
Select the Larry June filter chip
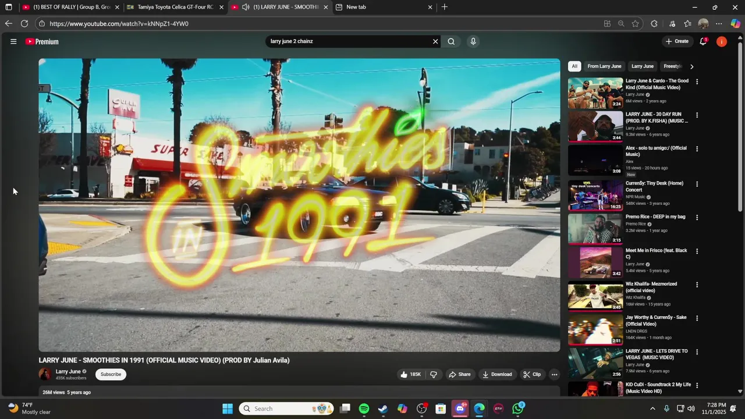pos(643,66)
